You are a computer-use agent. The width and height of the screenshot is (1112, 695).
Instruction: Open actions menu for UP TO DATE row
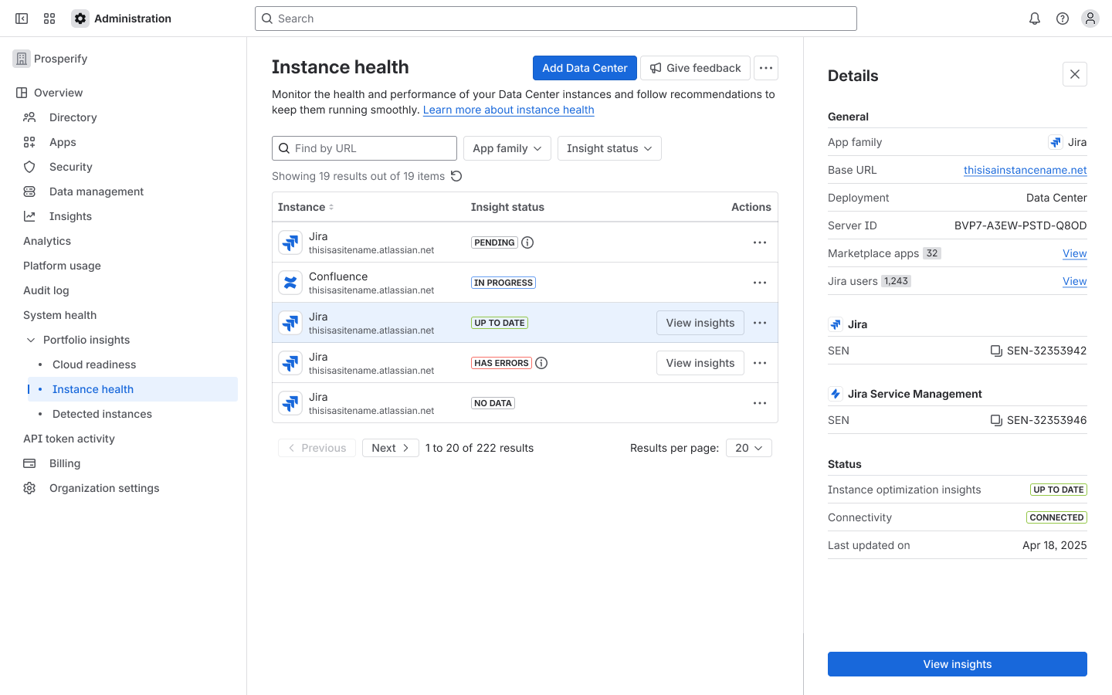click(760, 323)
